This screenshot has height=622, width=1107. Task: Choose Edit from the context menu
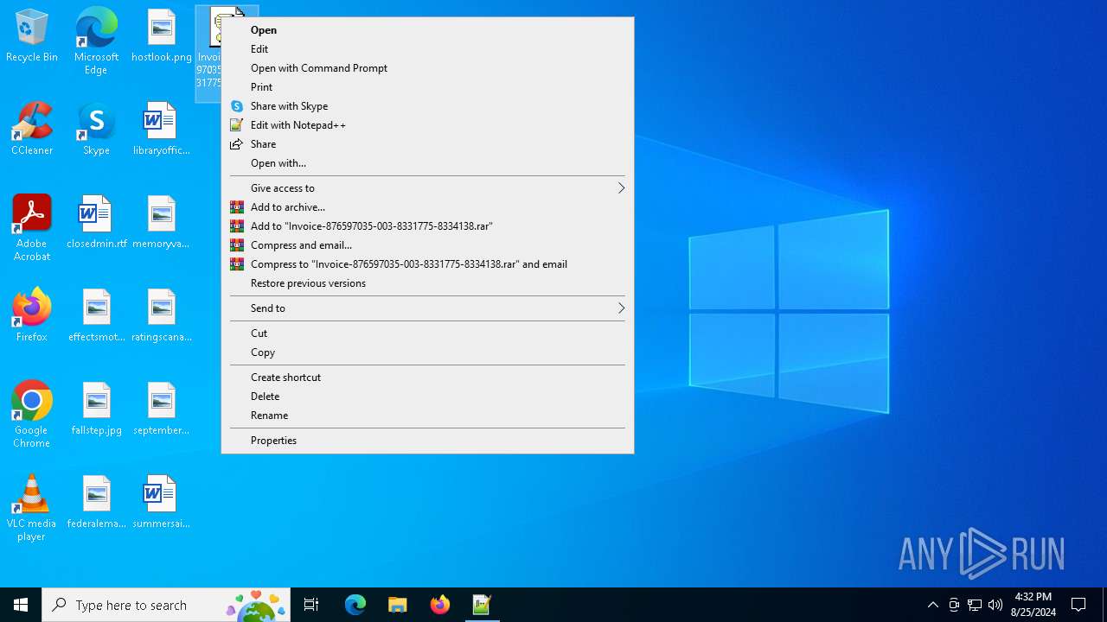[x=427, y=49]
